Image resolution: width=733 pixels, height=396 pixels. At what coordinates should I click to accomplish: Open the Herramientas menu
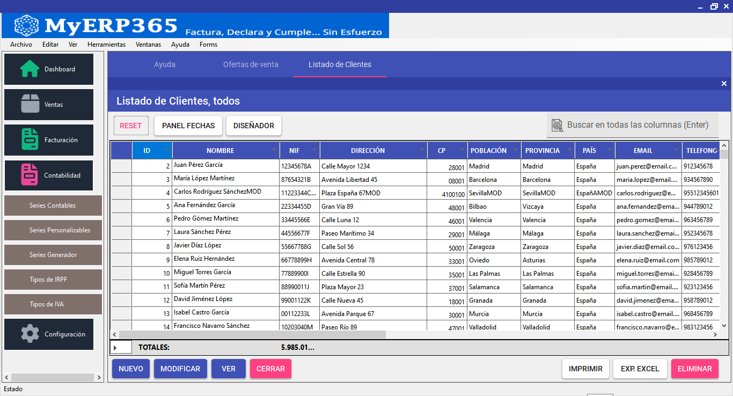tap(106, 45)
